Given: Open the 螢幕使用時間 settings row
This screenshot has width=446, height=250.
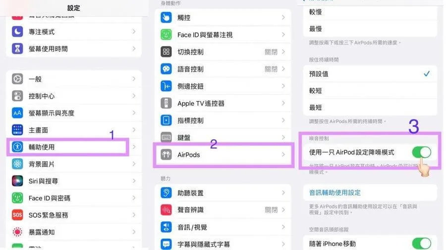Looking at the screenshot, I should click(x=74, y=49).
